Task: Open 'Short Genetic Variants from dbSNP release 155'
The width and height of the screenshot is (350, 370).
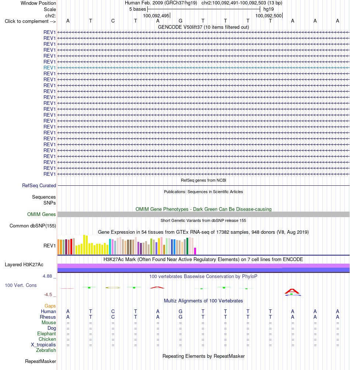Action: (x=203, y=220)
